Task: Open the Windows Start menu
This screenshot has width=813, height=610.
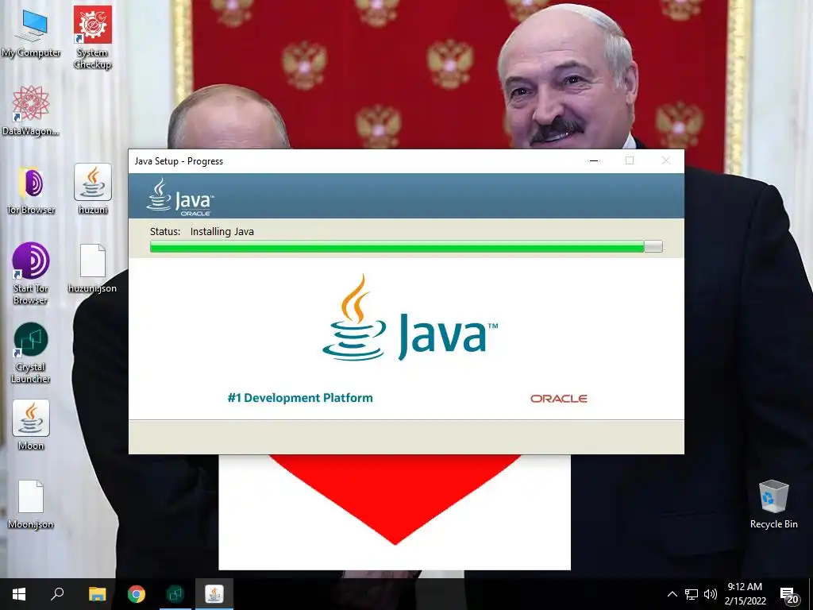Action: pos(19,594)
